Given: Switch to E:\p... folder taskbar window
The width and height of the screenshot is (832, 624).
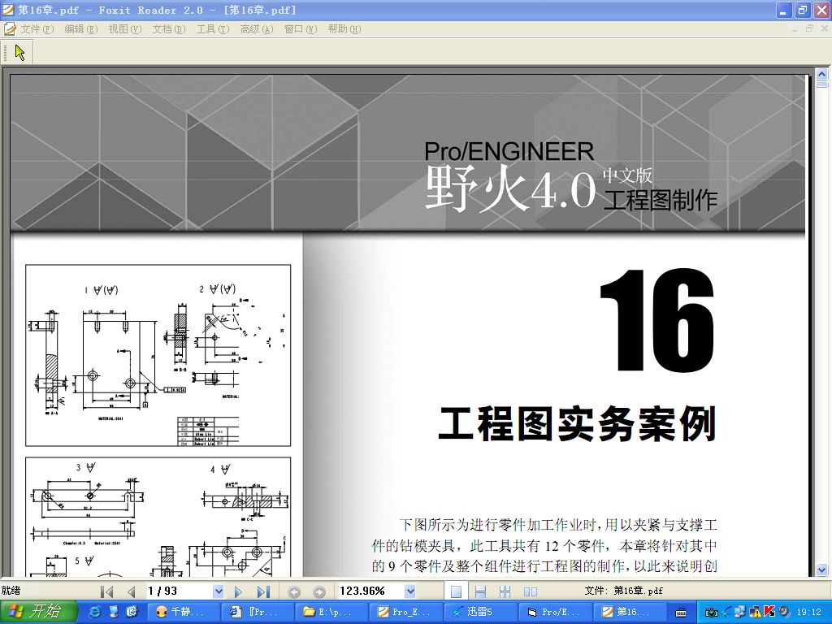Looking at the screenshot, I should [x=331, y=612].
